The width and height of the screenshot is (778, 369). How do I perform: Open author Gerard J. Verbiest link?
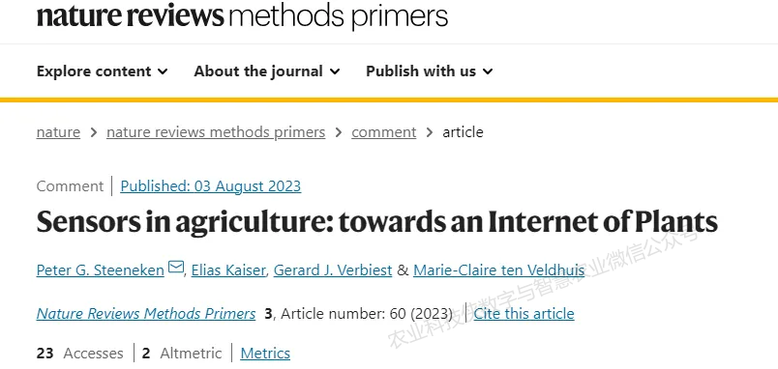(333, 270)
